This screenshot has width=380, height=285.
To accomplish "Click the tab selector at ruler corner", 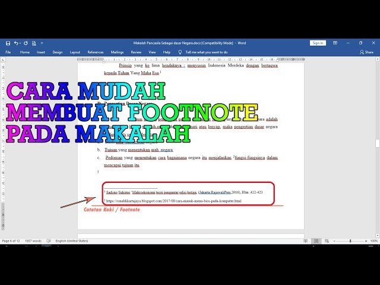I will 2,59.
